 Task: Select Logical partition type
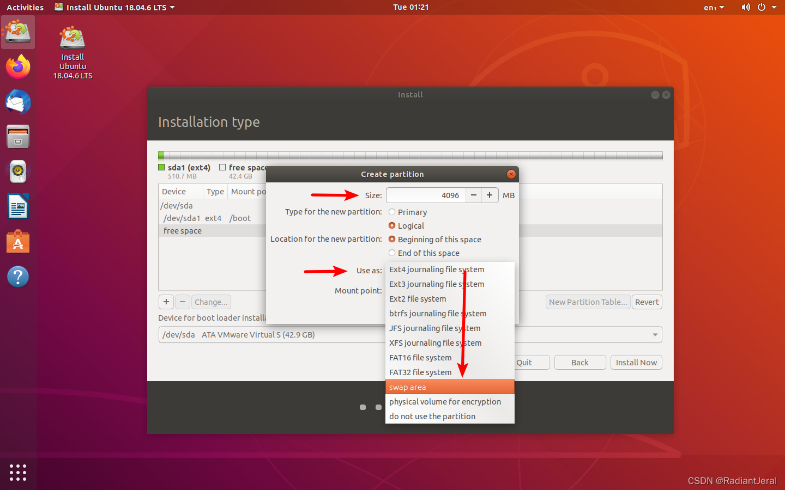coord(406,226)
